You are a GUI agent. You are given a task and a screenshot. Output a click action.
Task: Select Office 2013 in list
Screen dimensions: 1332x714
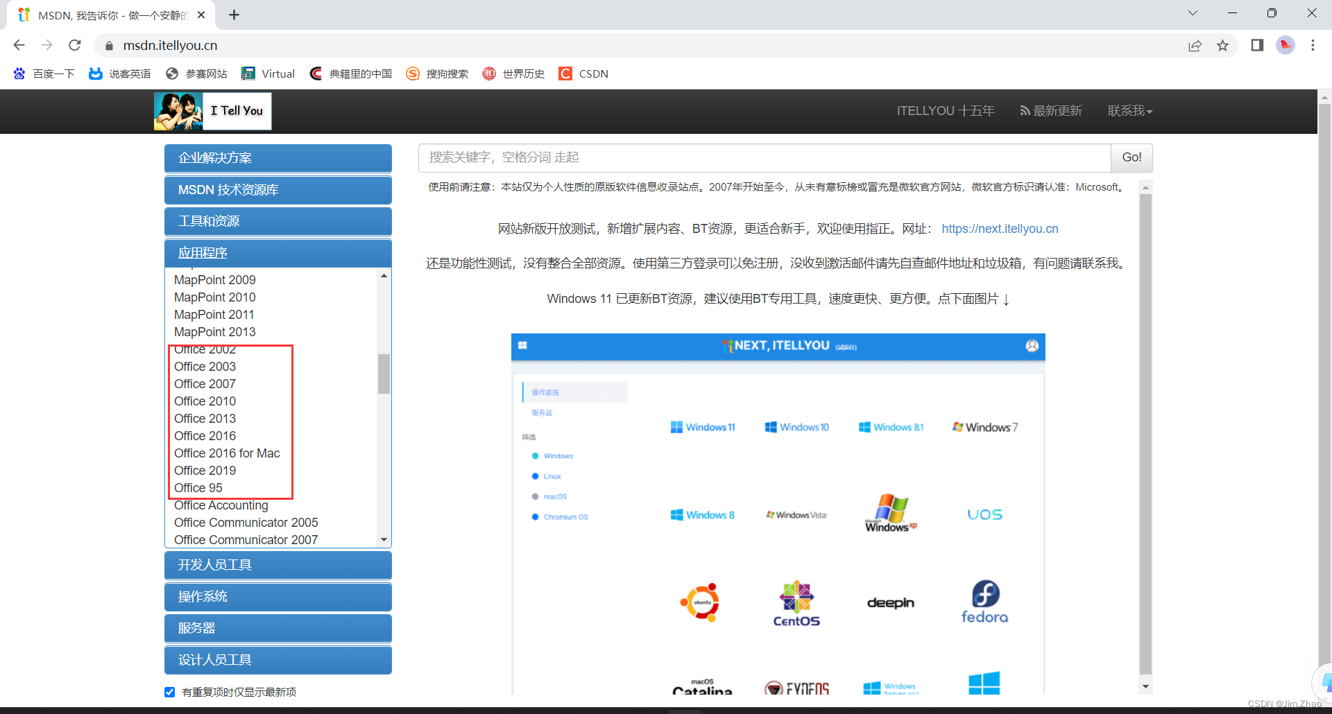tap(205, 419)
